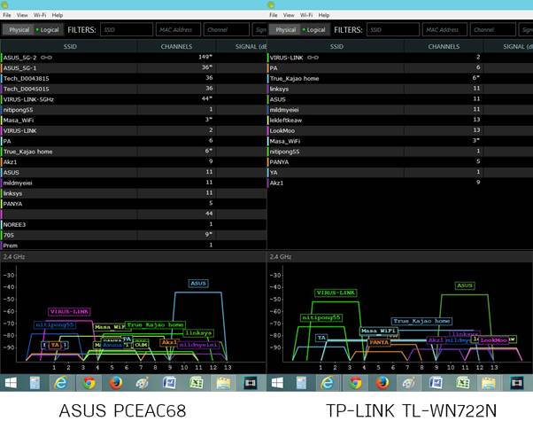Open Help menu in right window
The height and width of the screenshot is (429, 533).
click(x=324, y=15)
